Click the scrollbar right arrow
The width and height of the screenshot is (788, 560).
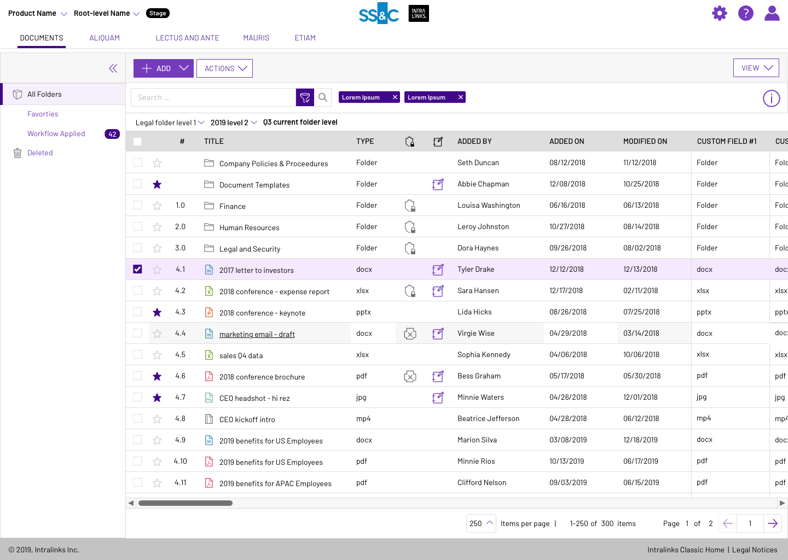pos(783,503)
